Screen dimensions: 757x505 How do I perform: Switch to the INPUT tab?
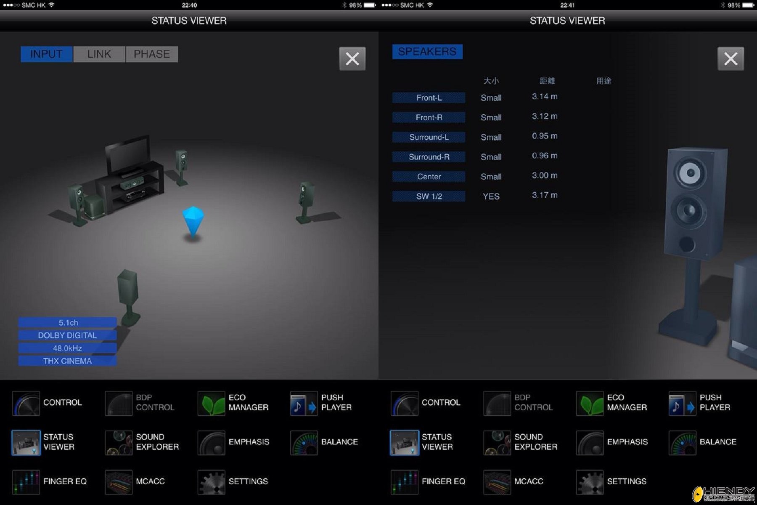click(46, 54)
